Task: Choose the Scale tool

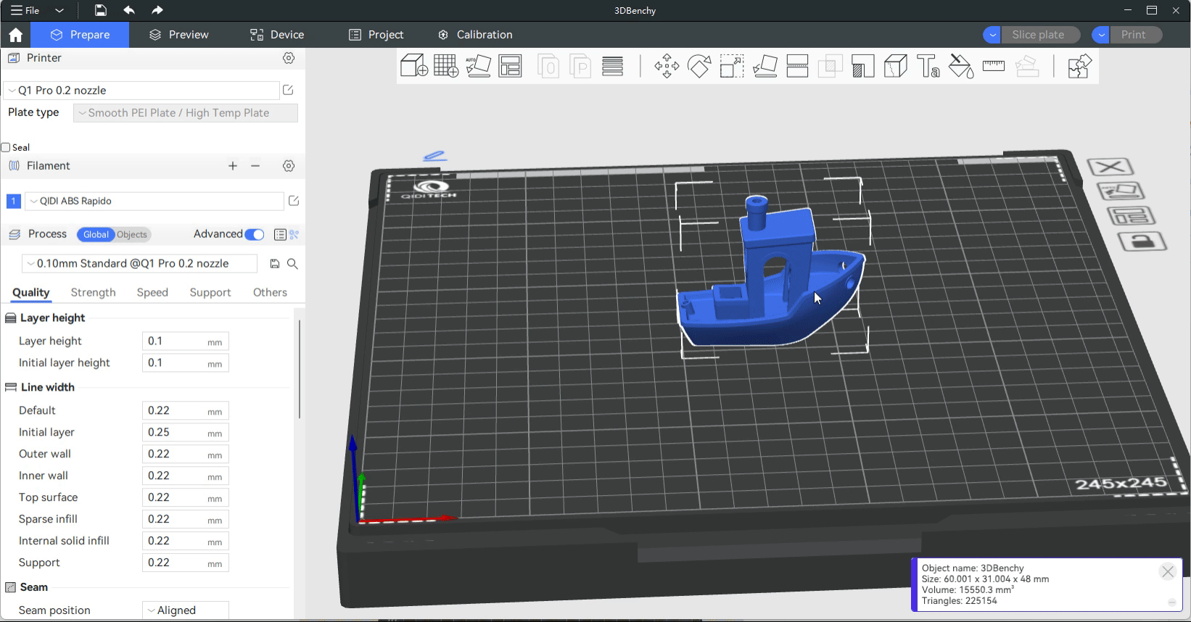Action: [732, 67]
